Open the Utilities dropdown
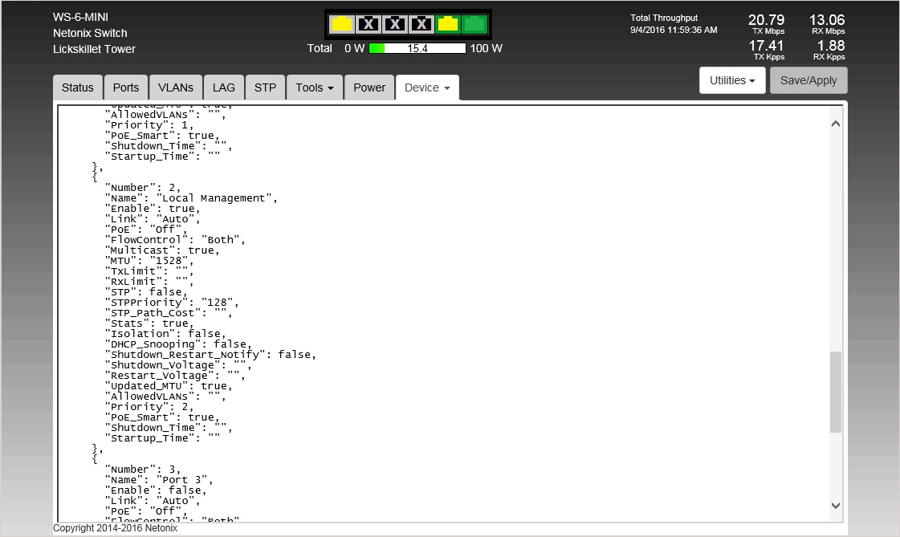Image resolution: width=900 pixels, height=537 pixels. click(732, 80)
